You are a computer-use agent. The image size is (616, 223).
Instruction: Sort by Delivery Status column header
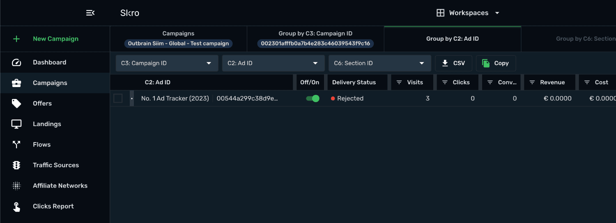coord(354,83)
